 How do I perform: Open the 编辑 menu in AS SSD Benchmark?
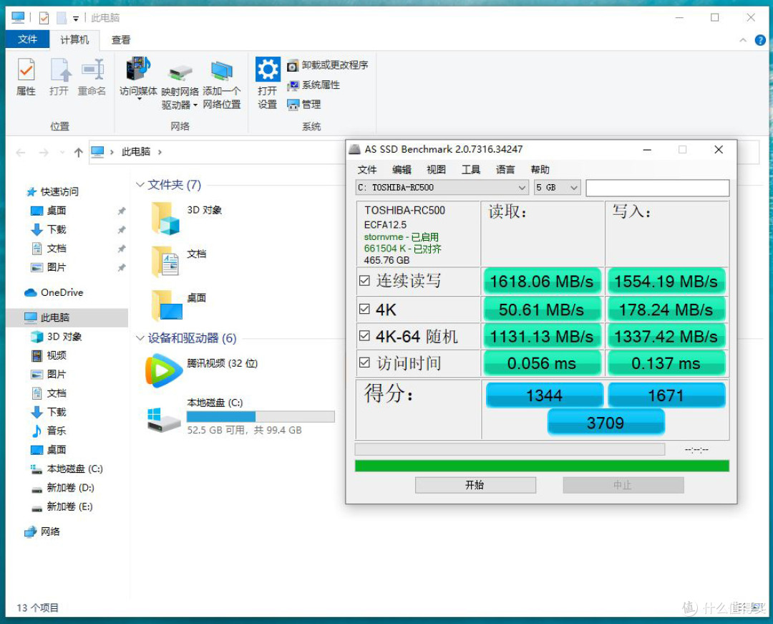(x=402, y=171)
